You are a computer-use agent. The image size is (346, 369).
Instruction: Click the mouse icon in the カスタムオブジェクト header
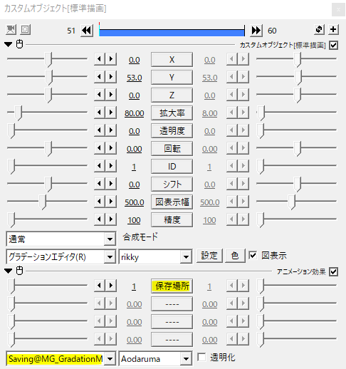pos(19,44)
